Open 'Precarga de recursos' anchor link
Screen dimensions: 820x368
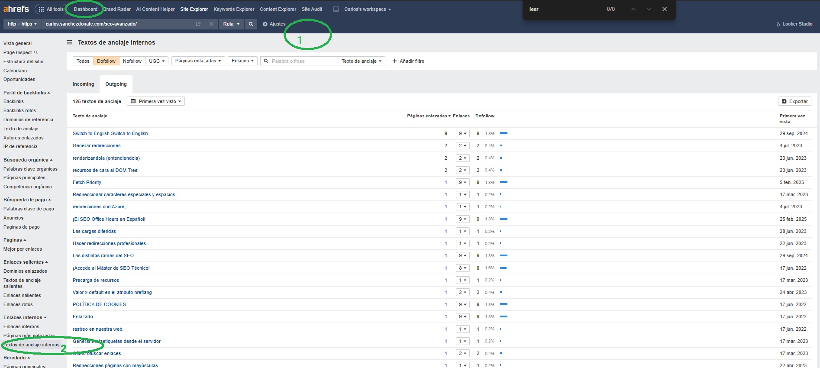(96, 281)
